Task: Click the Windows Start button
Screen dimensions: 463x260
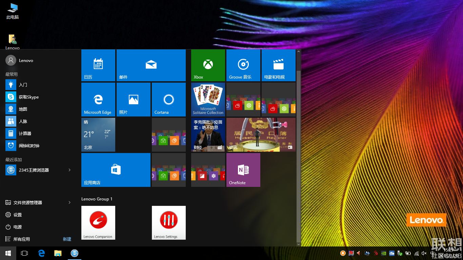Action: pyautogui.click(x=8, y=253)
